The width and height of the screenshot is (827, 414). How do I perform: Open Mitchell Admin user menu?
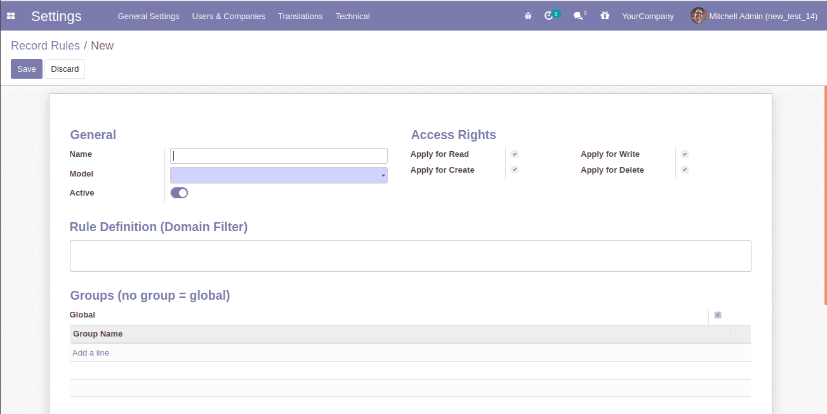click(754, 16)
